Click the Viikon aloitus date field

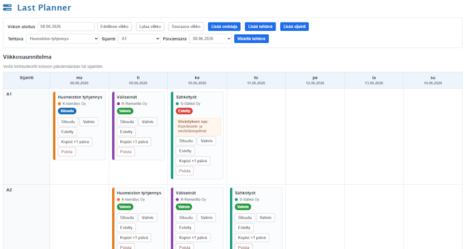point(66,27)
